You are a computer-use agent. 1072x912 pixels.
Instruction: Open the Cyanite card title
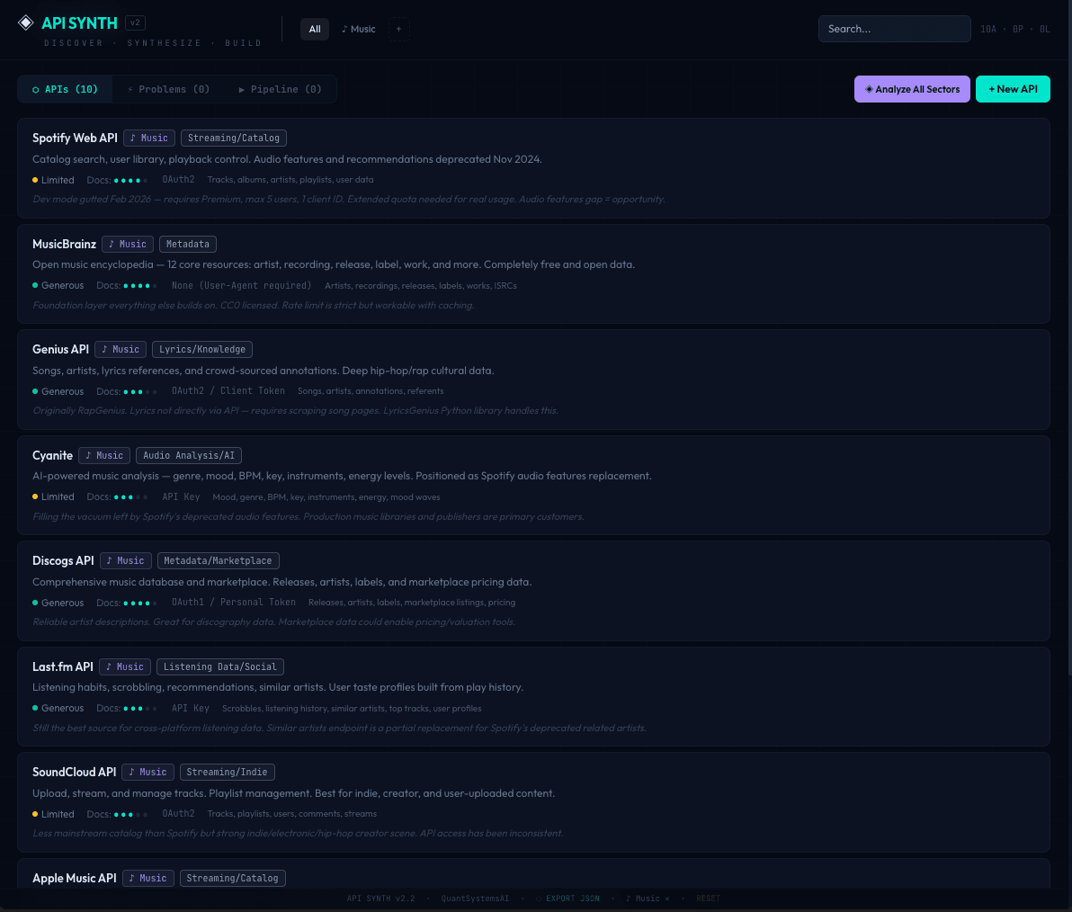pos(53,455)
